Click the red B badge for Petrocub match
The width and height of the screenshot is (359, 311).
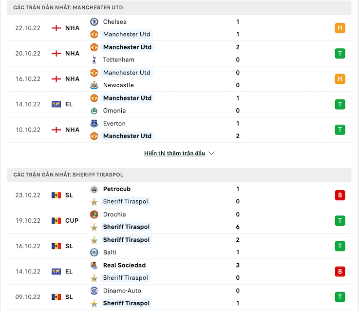click(340, 195)
